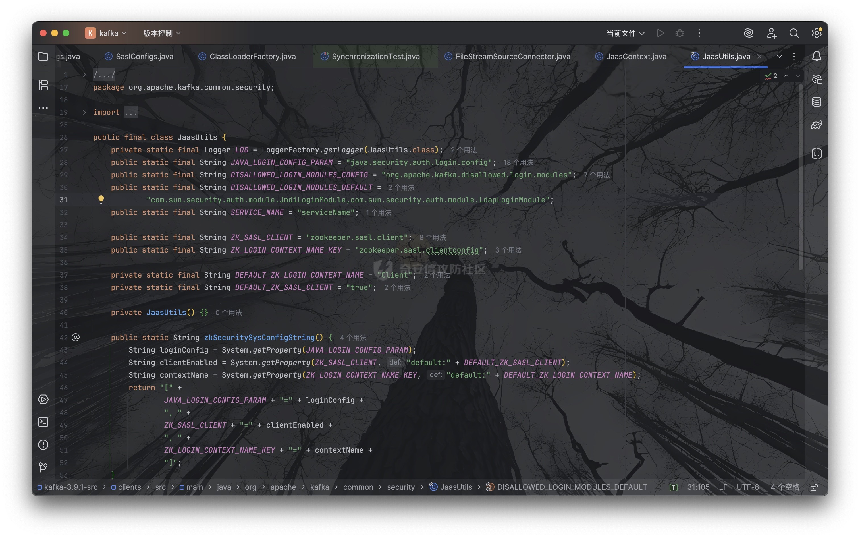Click the common breadcrumb folder

point(358,487)
